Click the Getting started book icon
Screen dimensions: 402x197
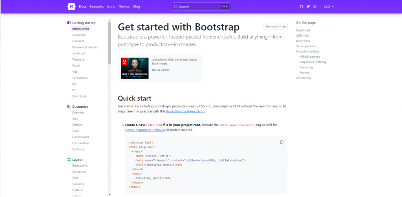click(x=69, y=22)
